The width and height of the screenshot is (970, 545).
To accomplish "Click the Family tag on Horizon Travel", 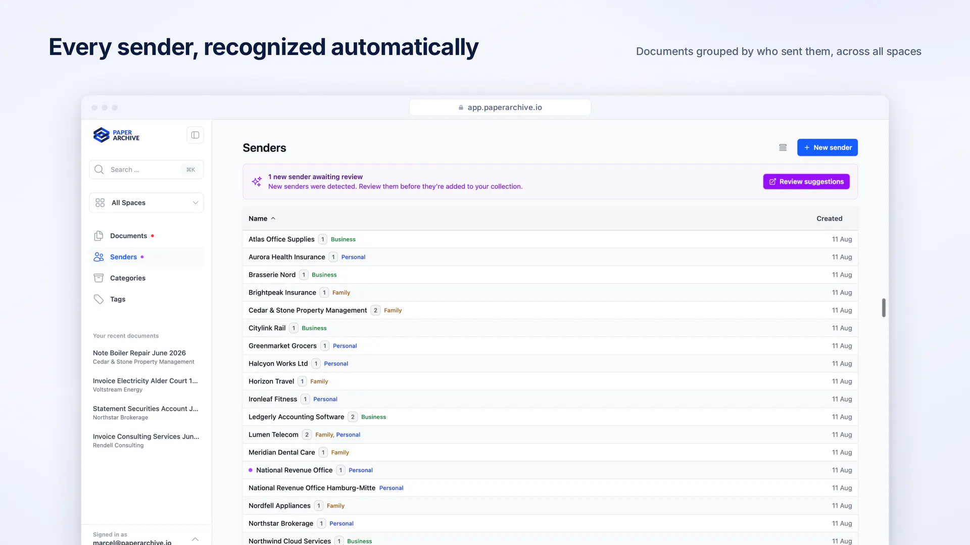I will tap(319, 381).
